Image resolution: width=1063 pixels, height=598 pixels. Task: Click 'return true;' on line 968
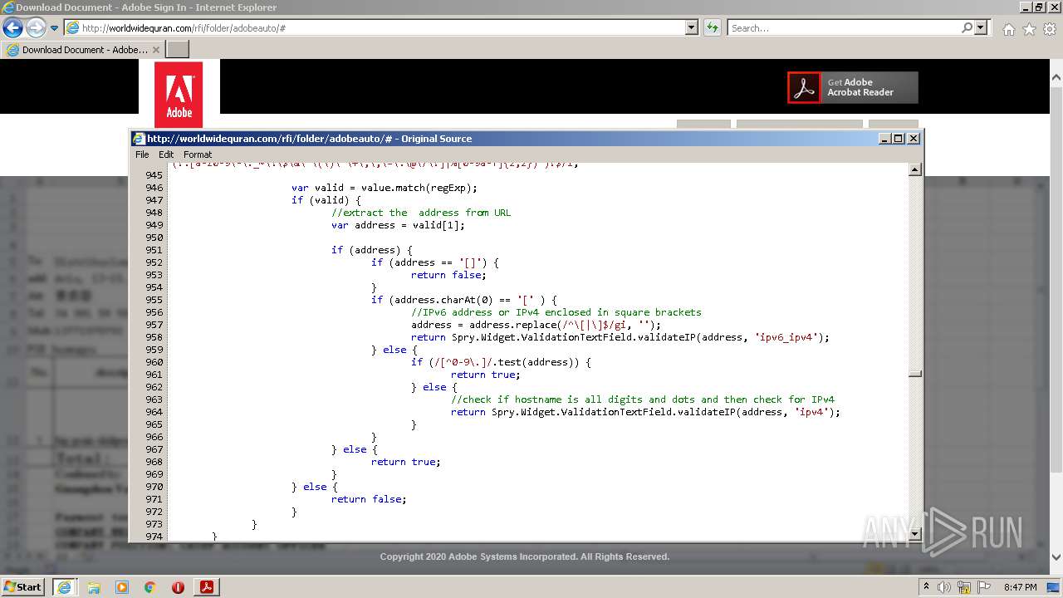(405, 462)
